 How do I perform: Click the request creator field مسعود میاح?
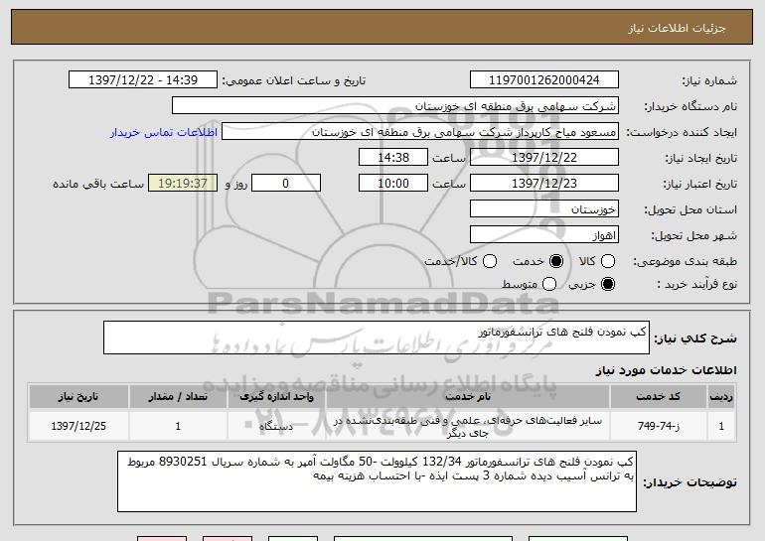tap(420, 132)
